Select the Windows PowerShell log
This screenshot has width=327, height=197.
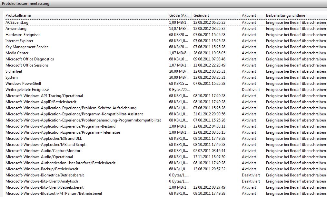[166, 84]
